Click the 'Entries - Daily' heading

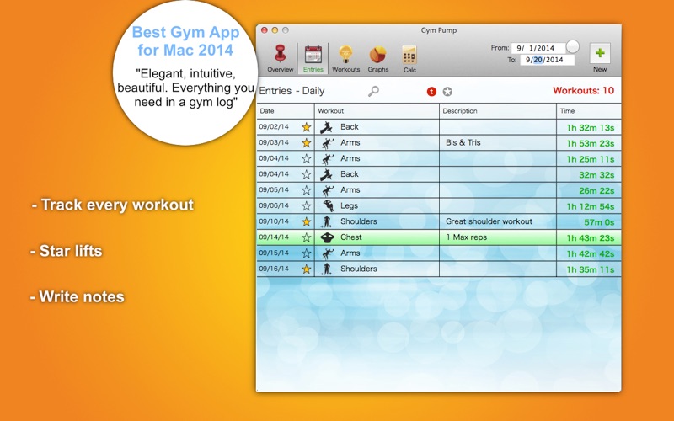[292, 91]
